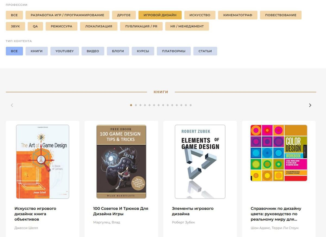Click author name Роберт Зубек
The width and height of the screenshot is (326, 237).
[183, 222]
